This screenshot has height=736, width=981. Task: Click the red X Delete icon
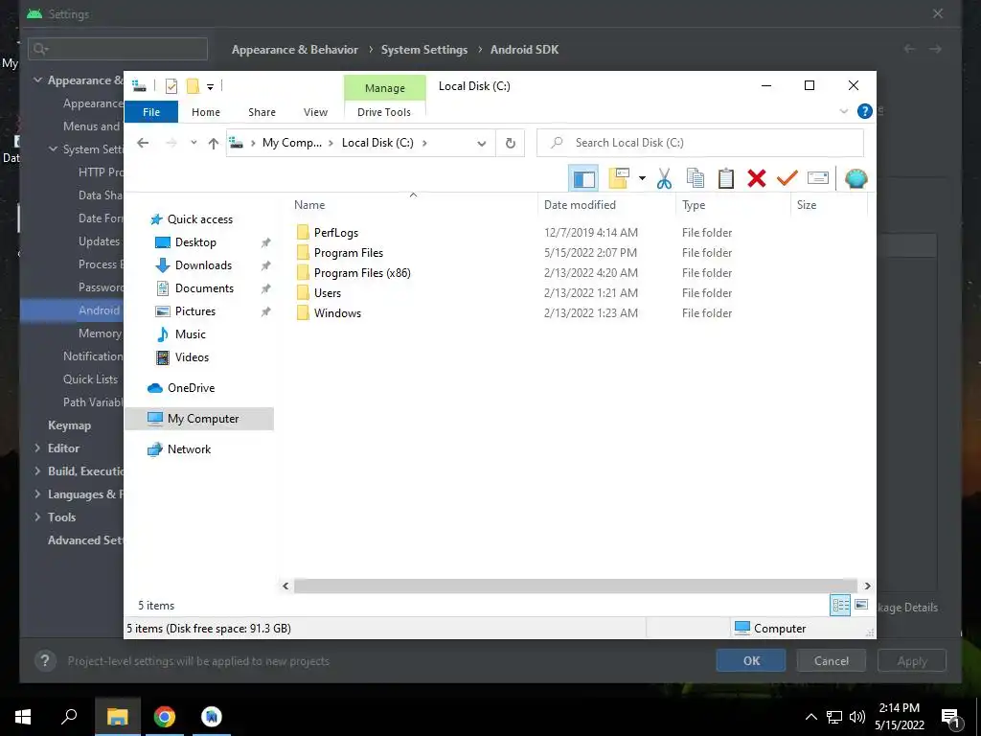[x=757, y=178]
